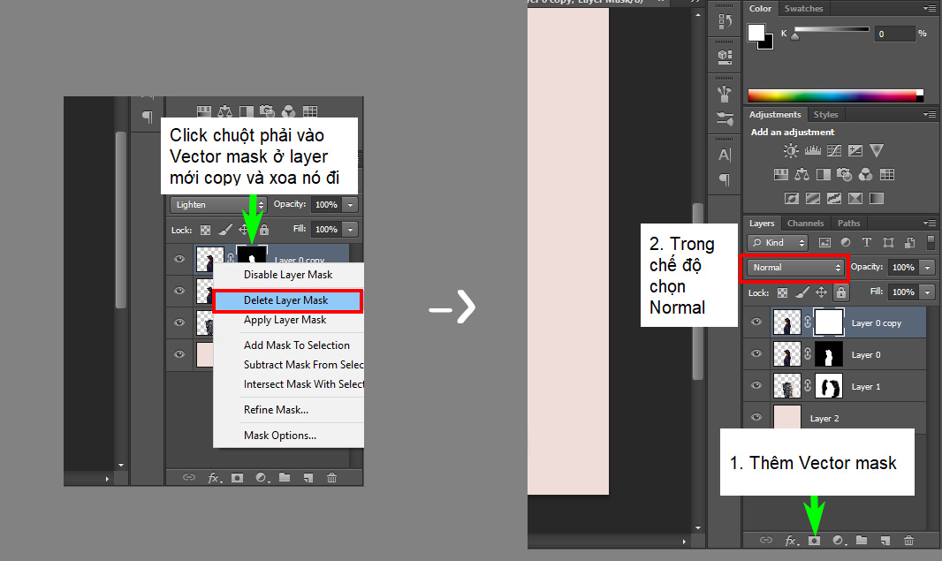Click the foreground color swatch

pos(756,32)
